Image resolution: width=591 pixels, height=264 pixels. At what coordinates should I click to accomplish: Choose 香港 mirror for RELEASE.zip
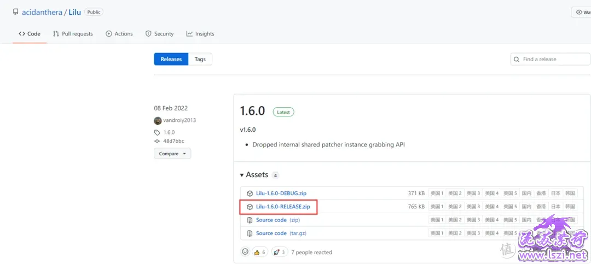click(541, 207)
